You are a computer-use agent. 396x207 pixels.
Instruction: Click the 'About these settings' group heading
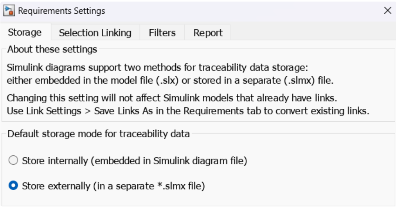pos(52,50)
